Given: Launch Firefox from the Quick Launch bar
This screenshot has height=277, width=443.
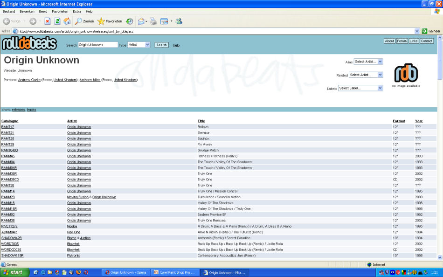Looking at the screenshot, I should tap(78, 272).
